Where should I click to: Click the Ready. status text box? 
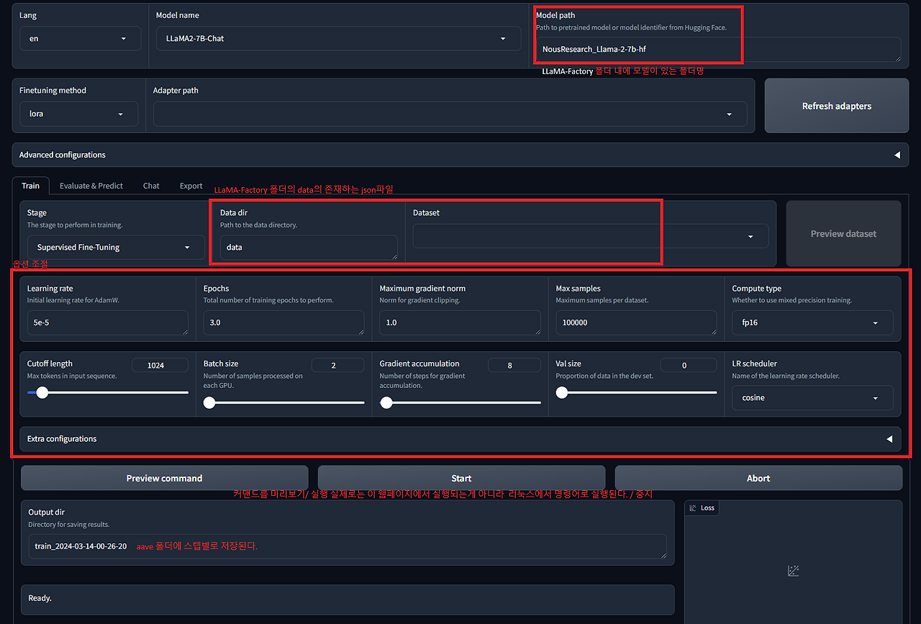pos(348,598)
